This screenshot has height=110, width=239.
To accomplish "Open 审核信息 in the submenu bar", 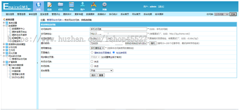I will coord(33,14).
